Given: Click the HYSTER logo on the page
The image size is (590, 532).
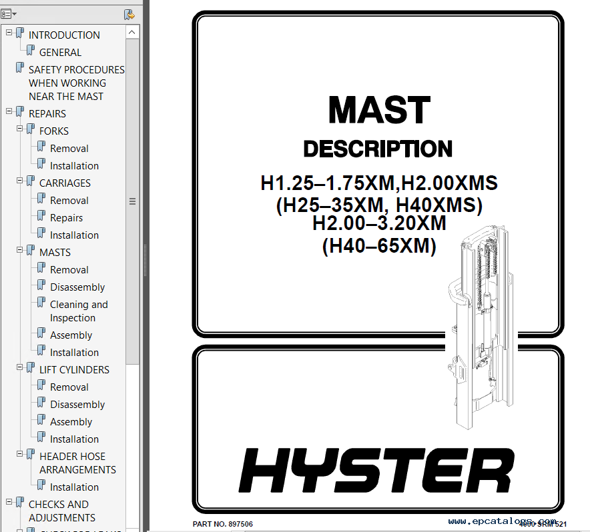Looking at the screenshot, I should (377, 471).
